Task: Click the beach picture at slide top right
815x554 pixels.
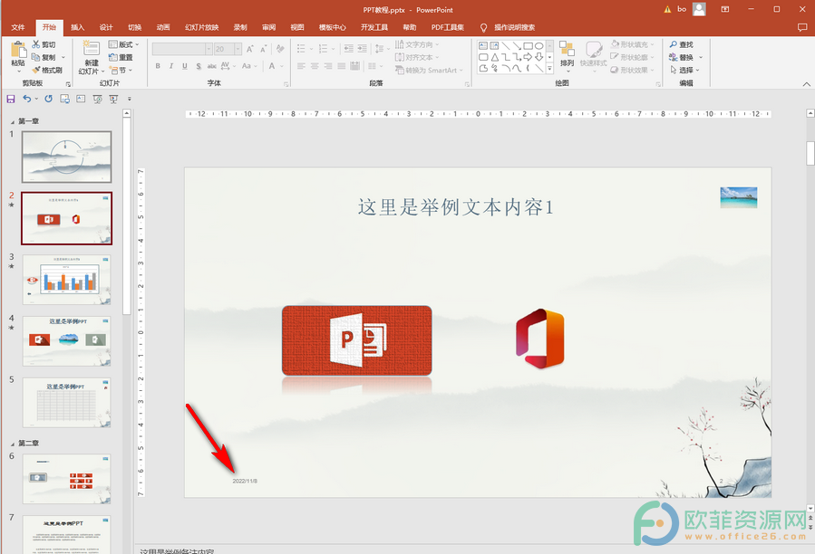Action: click(739, 197)
